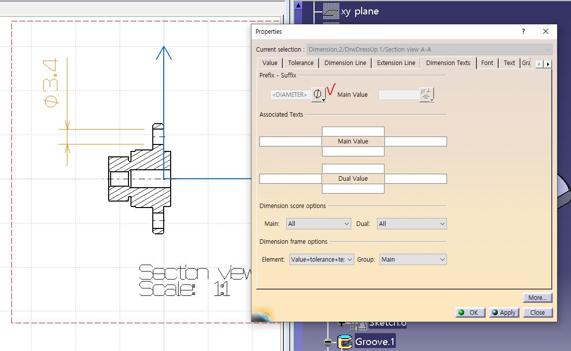Expand the Current selection combo box
This screenshot has width=571, height=351.
(548, 49)
